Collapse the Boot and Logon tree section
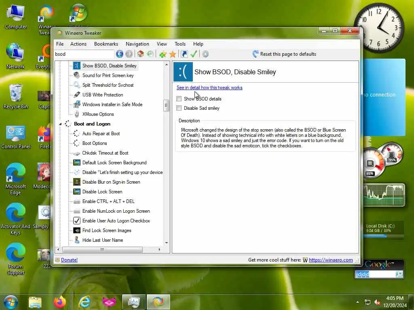Image resolution: width=414 pixels, height=310 pixels. (60, 124)
